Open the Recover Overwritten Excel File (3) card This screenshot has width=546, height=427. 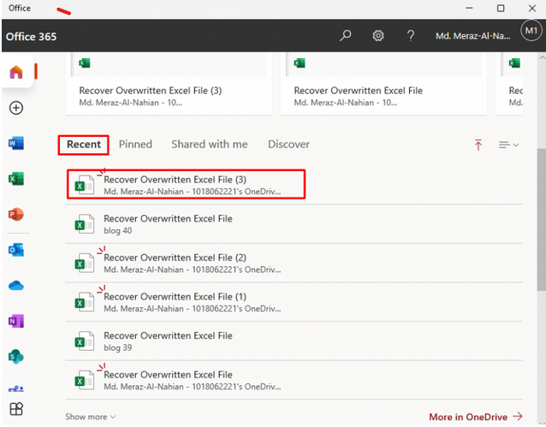pyautogui.click(x=169, y=84)
